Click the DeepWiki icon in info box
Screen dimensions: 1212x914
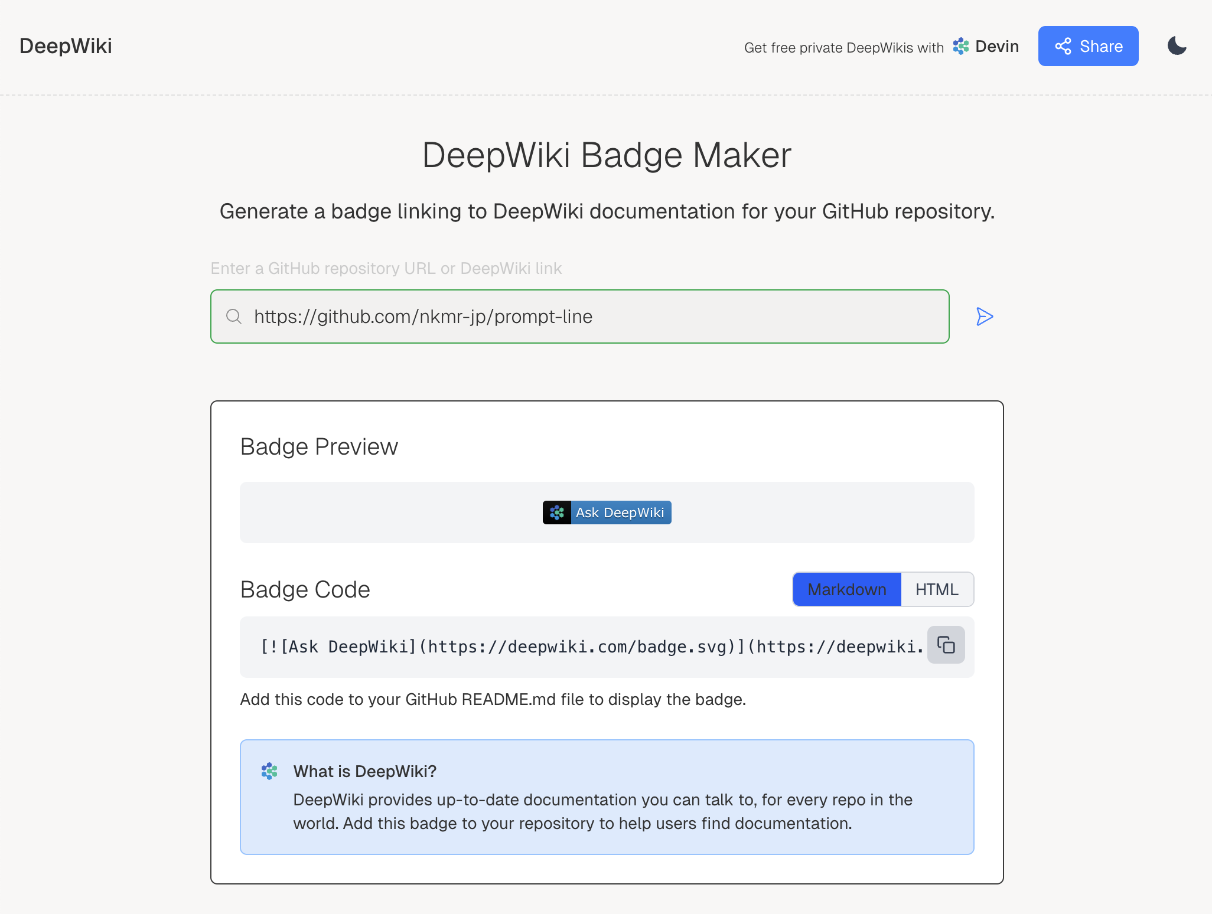pos(269,771)
